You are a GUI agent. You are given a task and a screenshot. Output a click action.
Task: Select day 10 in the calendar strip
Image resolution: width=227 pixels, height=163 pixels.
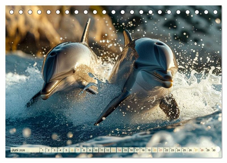[x=96, y=150]
